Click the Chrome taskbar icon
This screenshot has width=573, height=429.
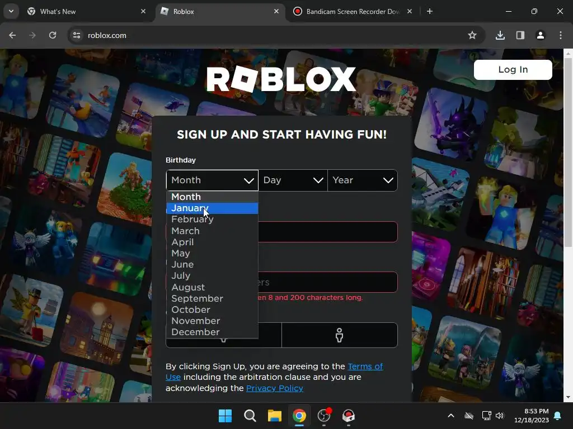[x=299, y=416]
